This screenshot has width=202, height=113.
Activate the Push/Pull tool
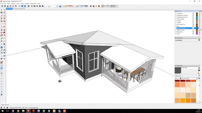coord(4,30)
